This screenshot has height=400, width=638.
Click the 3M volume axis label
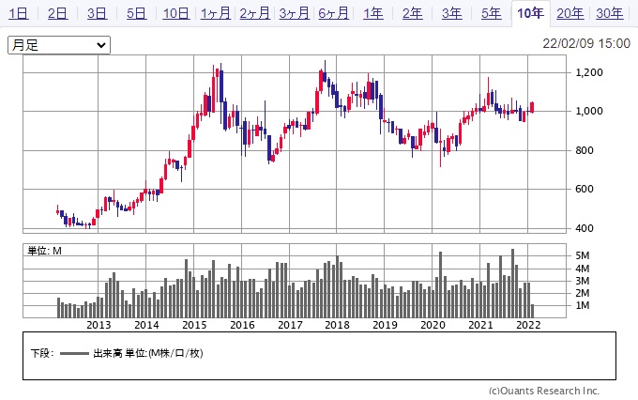[x=583, y=281]
